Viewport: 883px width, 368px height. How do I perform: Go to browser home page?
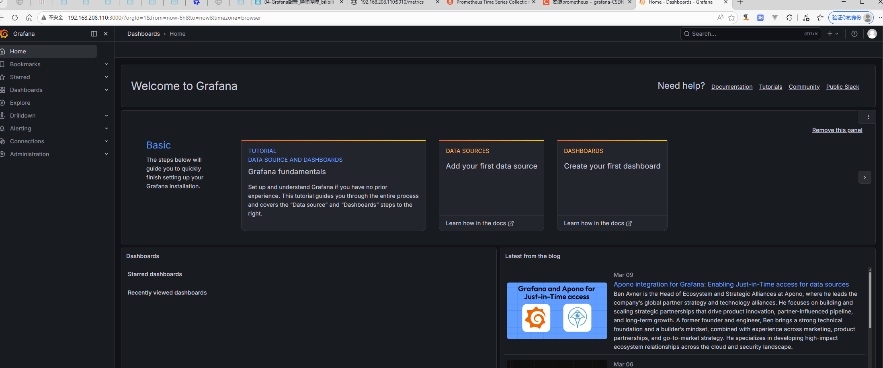coord(29,18)
